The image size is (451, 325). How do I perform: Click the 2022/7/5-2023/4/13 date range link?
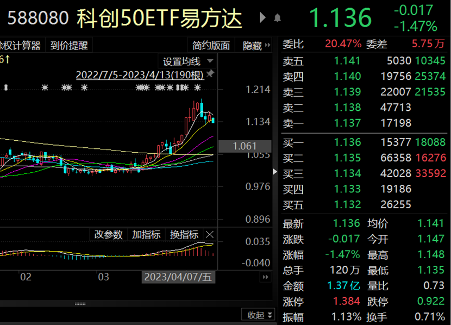click(140, 75)
